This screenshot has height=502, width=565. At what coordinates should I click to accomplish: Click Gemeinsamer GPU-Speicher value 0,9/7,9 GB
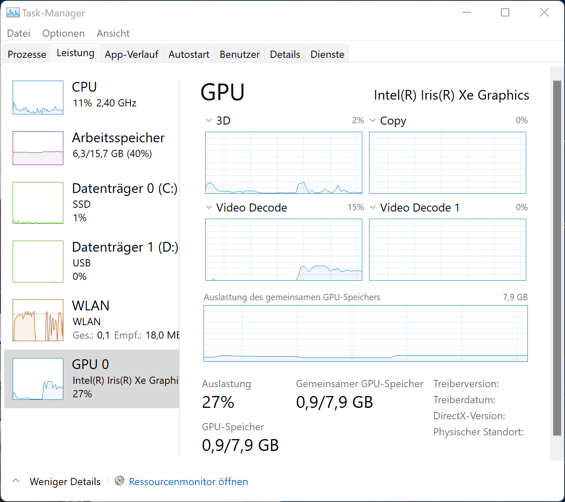334,402
